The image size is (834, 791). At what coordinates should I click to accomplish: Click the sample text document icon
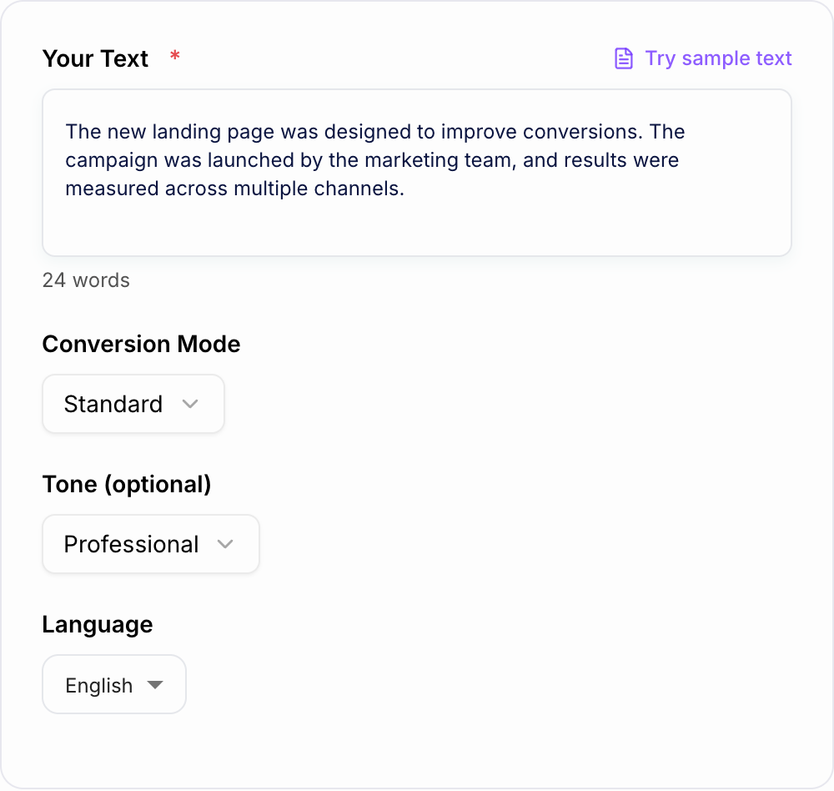623,58
